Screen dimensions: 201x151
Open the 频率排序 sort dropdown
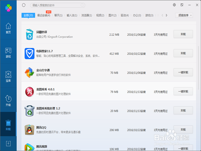tap(184, 15)
